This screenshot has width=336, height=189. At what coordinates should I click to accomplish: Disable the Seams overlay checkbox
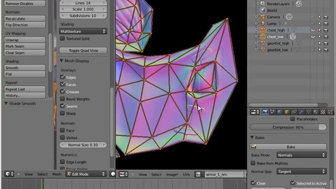tap(62, 106)
